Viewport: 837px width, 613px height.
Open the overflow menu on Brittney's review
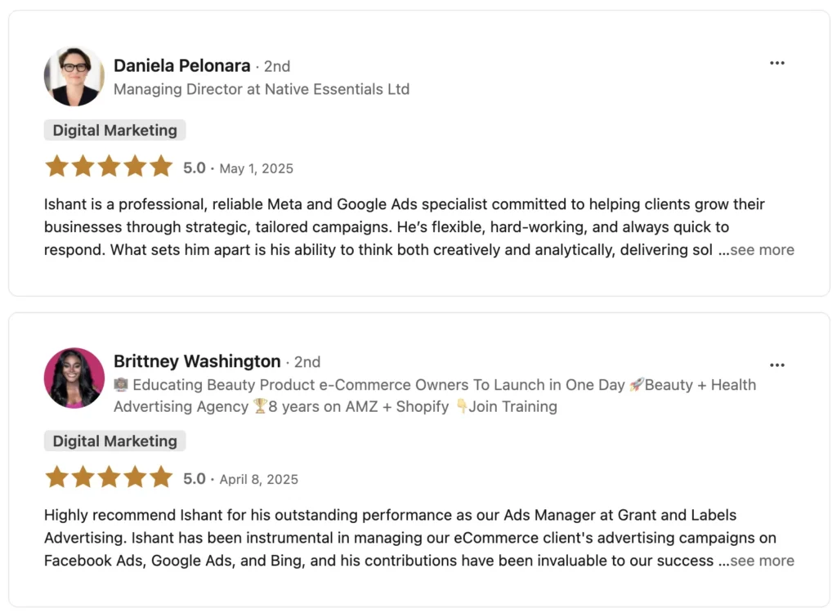tap(777, 365)
